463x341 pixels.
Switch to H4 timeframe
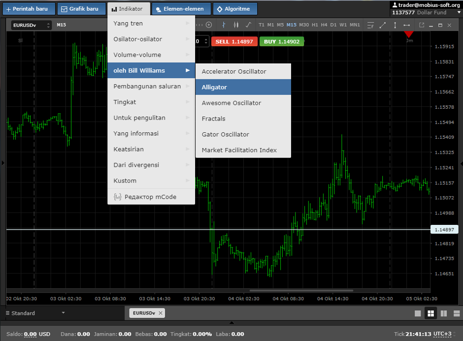(x=324, y=25)
